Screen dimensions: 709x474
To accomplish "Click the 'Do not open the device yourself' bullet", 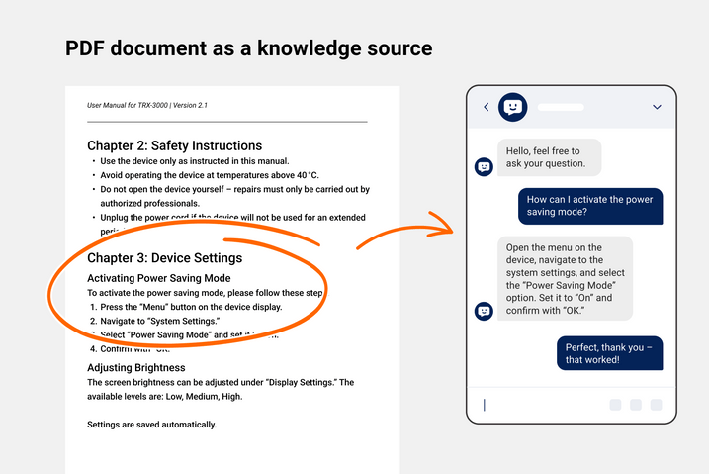I will click(234, 196).
